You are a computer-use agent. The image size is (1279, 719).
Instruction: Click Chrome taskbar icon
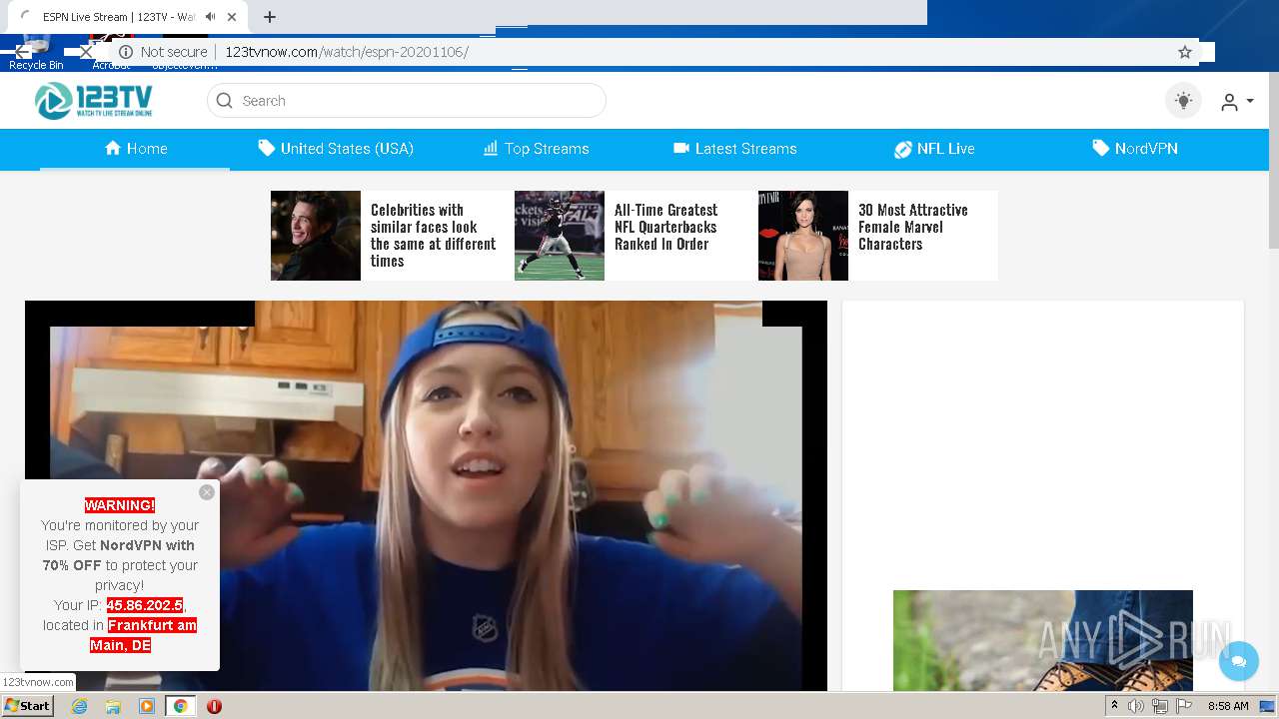(181, 706)
